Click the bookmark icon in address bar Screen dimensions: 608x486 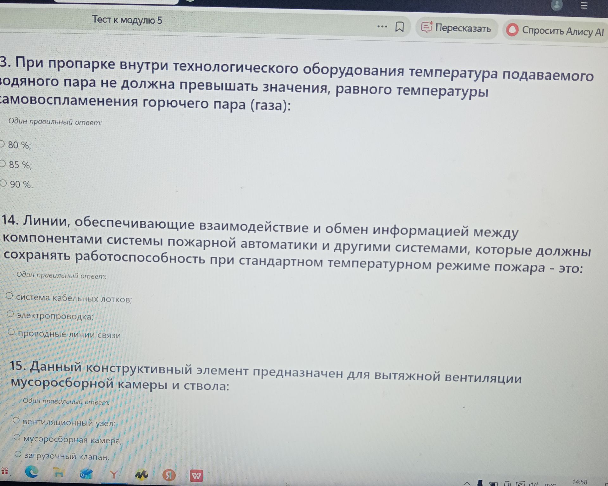[400, 27]
